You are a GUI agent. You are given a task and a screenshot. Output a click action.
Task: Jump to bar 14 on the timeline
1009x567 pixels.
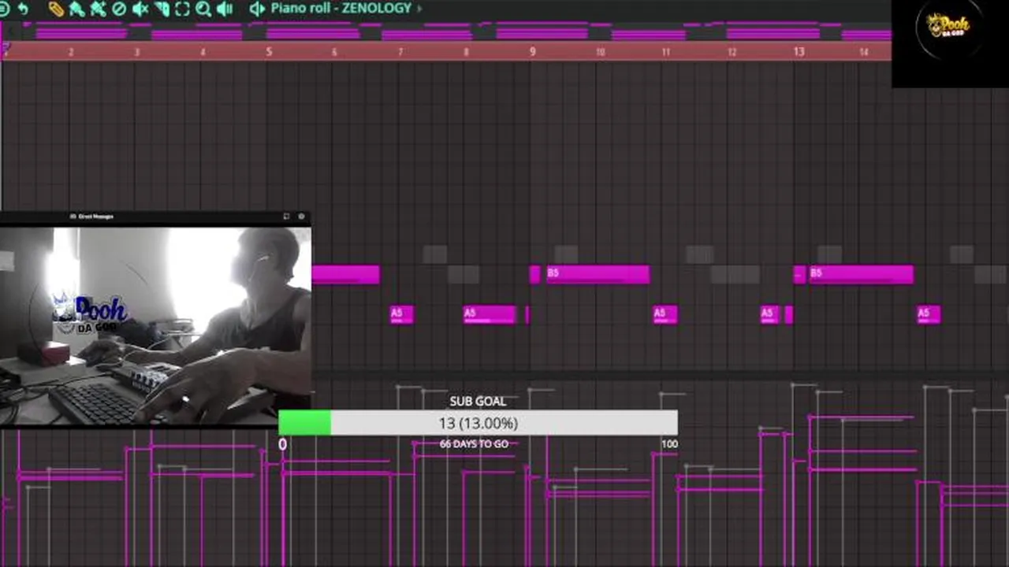(864, 52)
